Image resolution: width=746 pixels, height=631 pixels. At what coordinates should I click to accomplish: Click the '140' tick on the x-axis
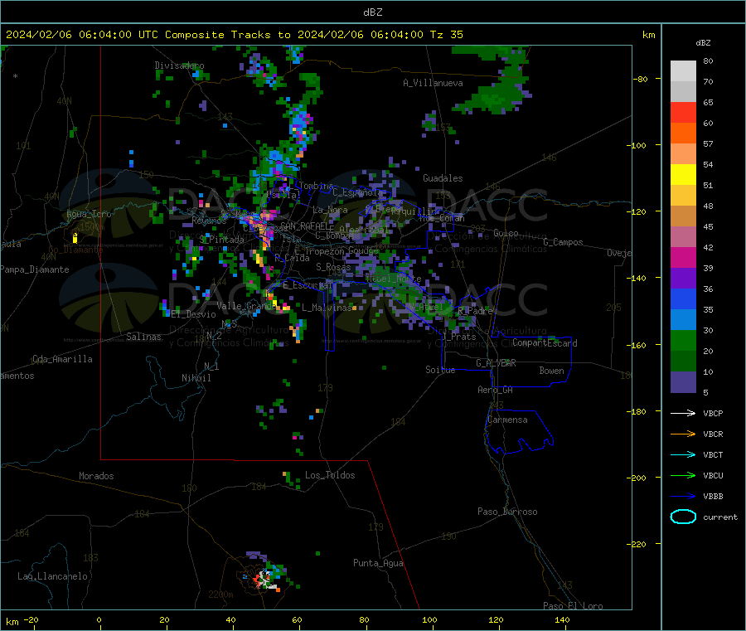[x=562, y=619]
